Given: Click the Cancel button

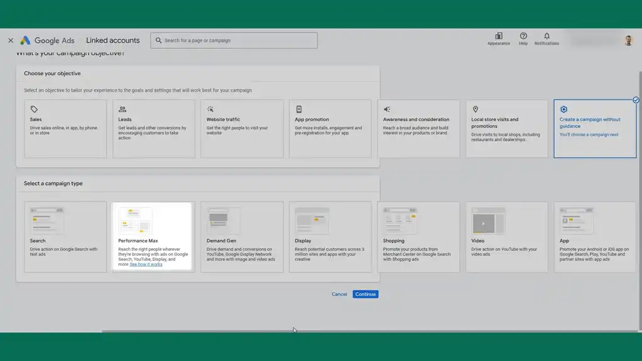Looking at the screenshot, I should pos(339,295).
